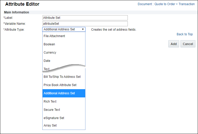Click the *Label: field label
This screenshot has width=198, height=134.
(x=8, y=18)
